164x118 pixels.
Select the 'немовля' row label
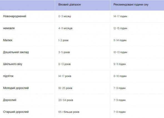(x=9, y=28)
